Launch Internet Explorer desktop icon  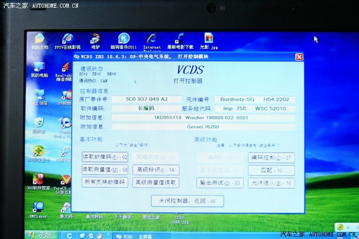click(152, 42)
